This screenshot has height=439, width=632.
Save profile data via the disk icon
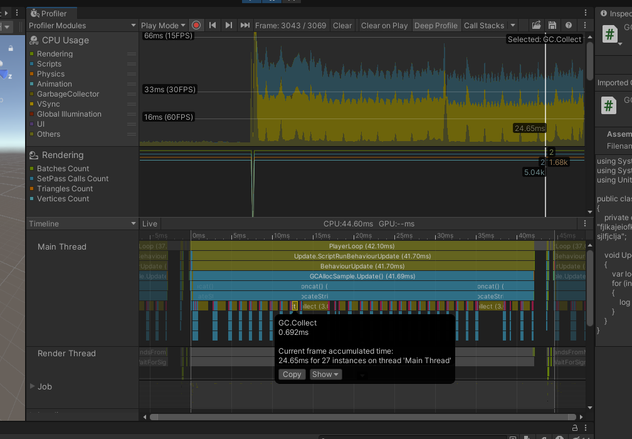coord(552,25)
